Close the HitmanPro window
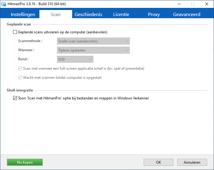The image size is (214, 170). pyautogui.click(x=207, y=4)
